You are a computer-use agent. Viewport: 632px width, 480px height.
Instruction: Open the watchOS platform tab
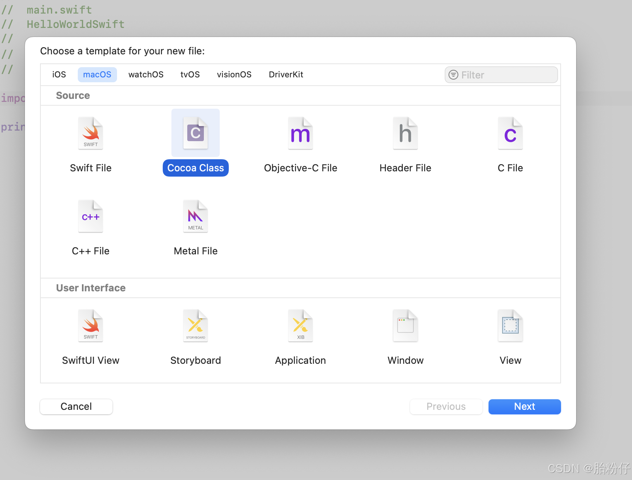tap(146, 75)
